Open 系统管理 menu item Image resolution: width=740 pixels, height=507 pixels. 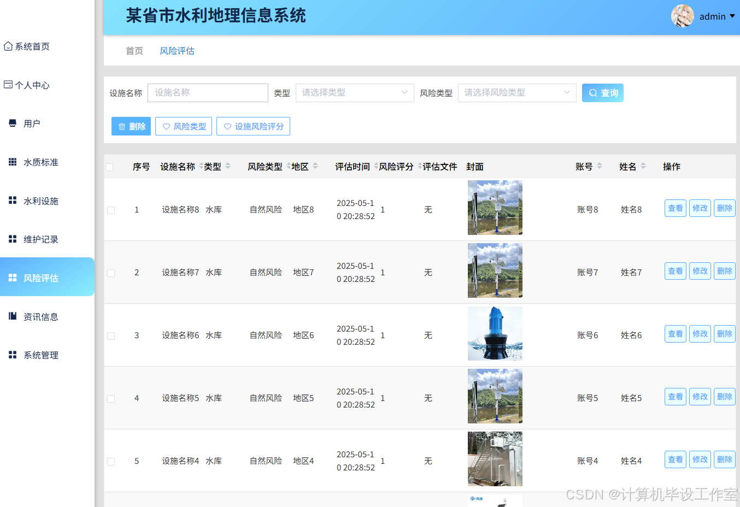(41, 355)
